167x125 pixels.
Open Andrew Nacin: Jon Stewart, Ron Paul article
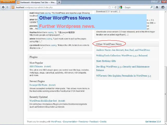[x=123, y=50]
